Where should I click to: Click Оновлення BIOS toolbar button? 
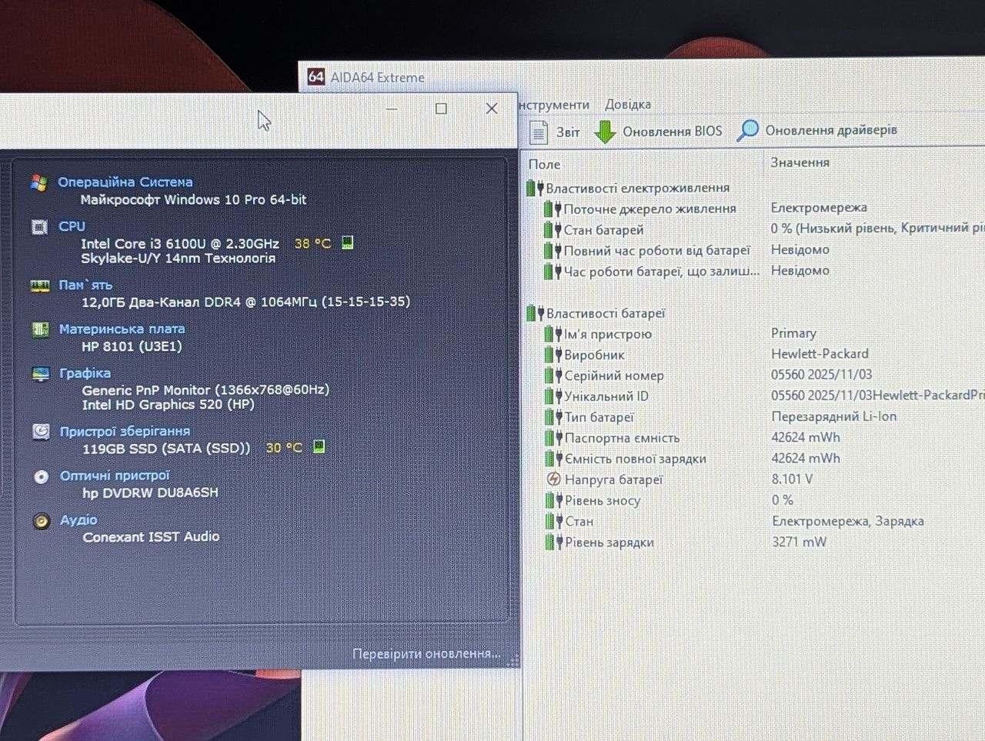(x=659, y=132)
